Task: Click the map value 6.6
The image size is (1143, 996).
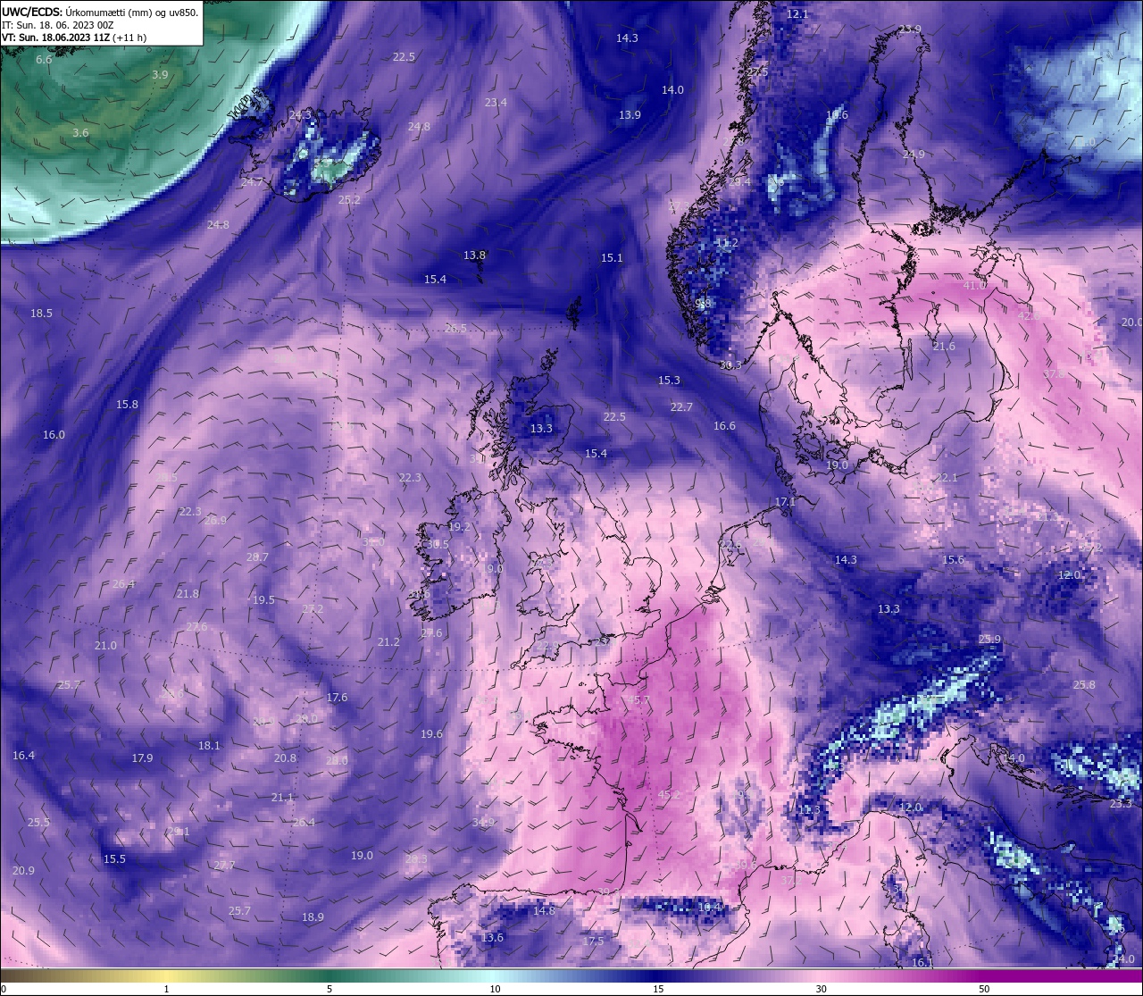Action: (x=44, y=60)
